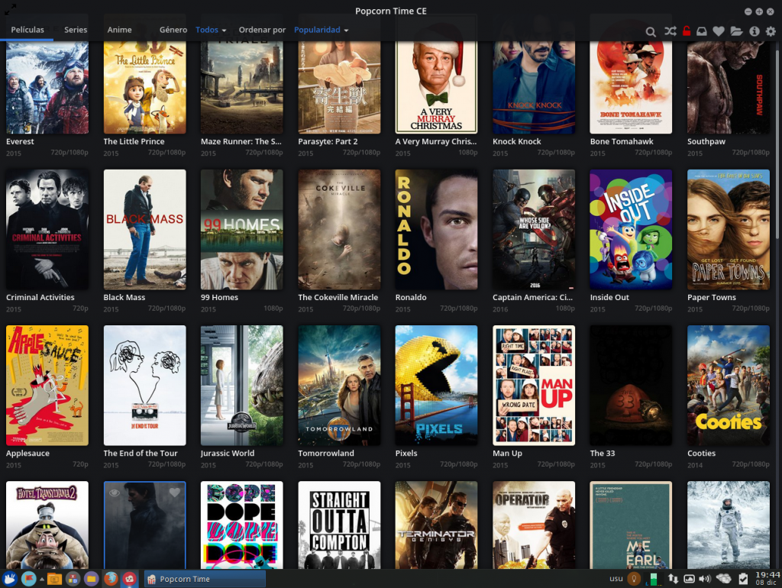This screenshot has height=588, width=782.
Task: Open the volume speaker tray icon
Action: coord(704,579)
